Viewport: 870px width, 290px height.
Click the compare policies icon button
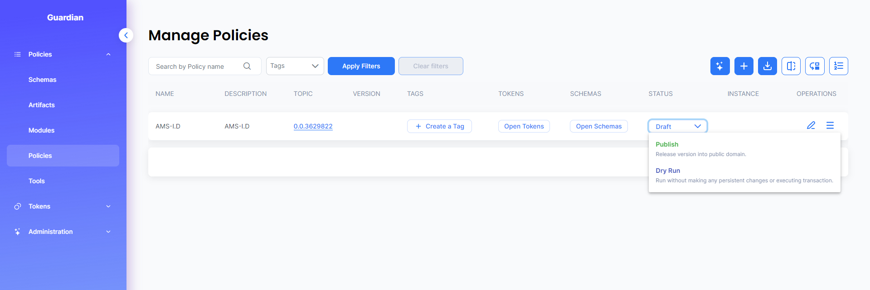pyautogui.click(x=791, y=66)
